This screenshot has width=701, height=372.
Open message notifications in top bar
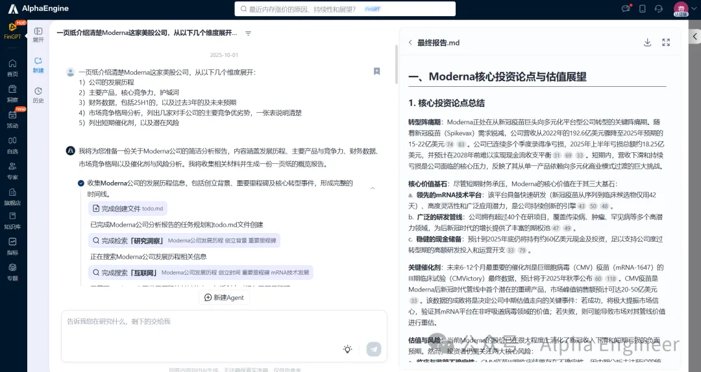(x=626, y=8)
